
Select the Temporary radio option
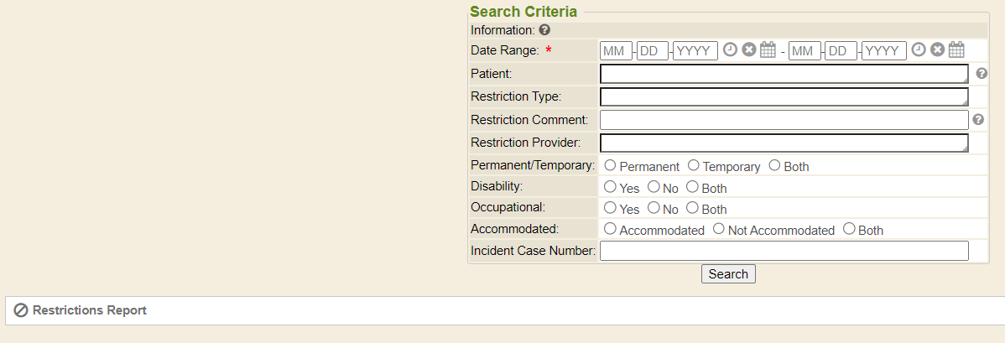[x=694, y=165]
